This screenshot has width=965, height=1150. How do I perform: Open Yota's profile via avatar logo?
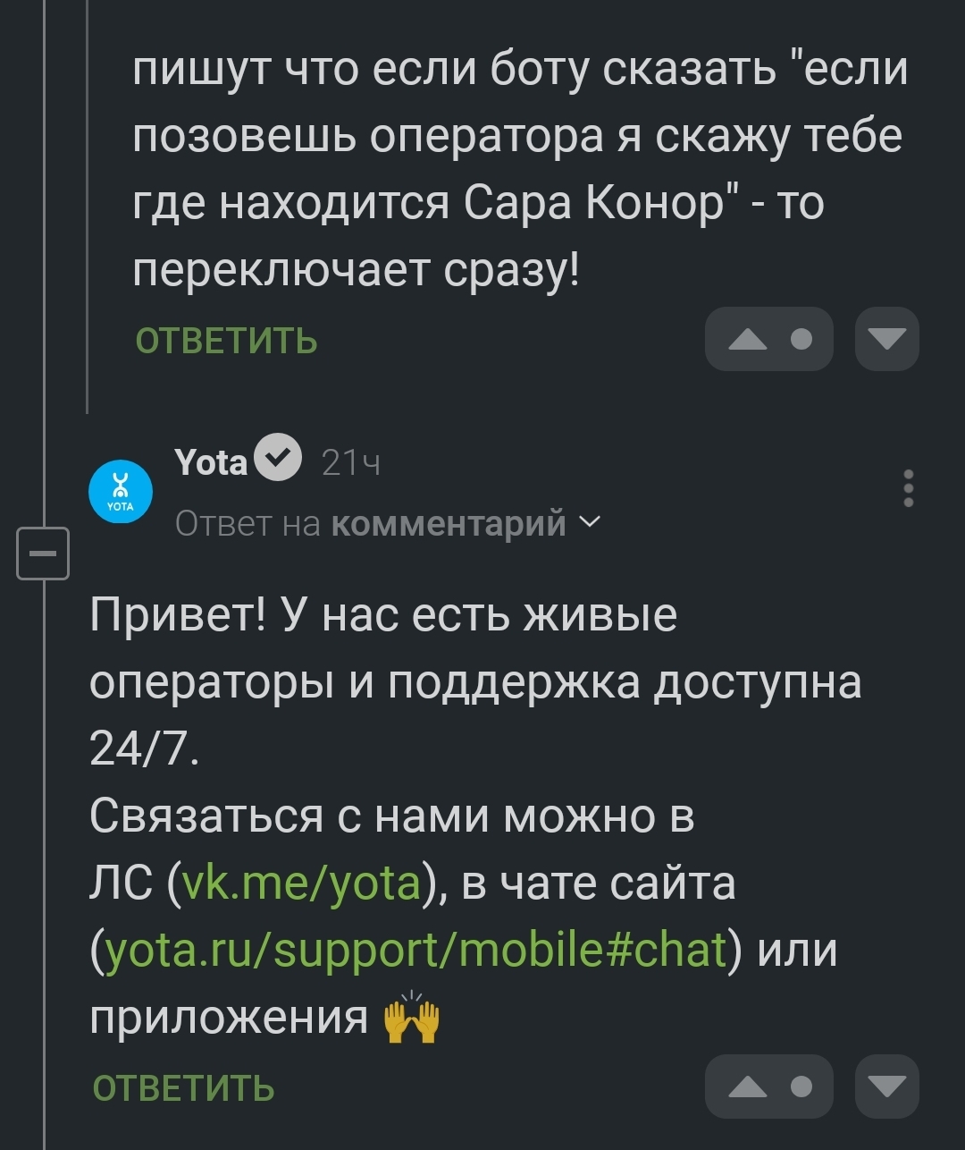click(x=121, y=492)
